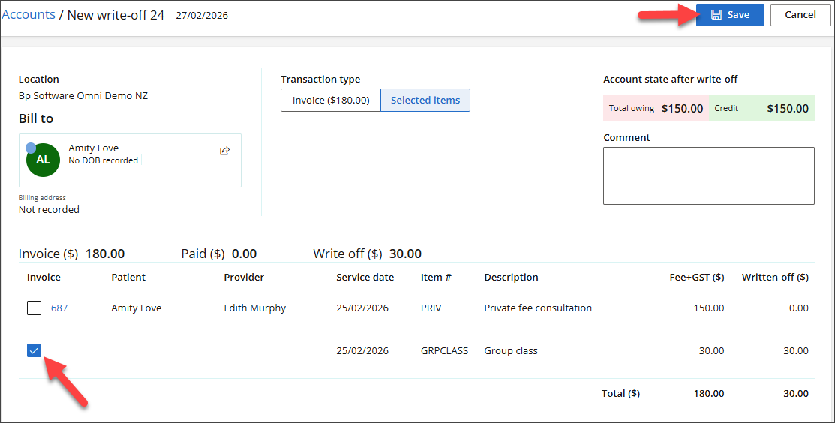Click the blue status dot on avatar
This screenshot has height=423, width=835.
click(31, 148)
